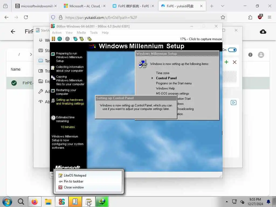
Task: Send Ctrl+Alt+Esc via 86Box toolbar
Action: pyautogui.click(x=81, y=39)
